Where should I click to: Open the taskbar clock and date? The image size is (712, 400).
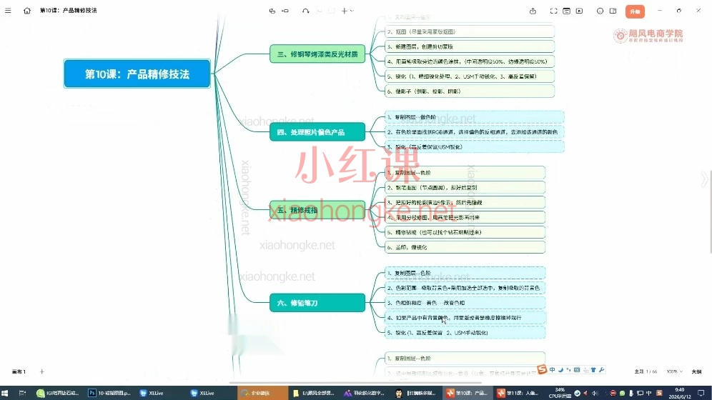pos(680,393)
